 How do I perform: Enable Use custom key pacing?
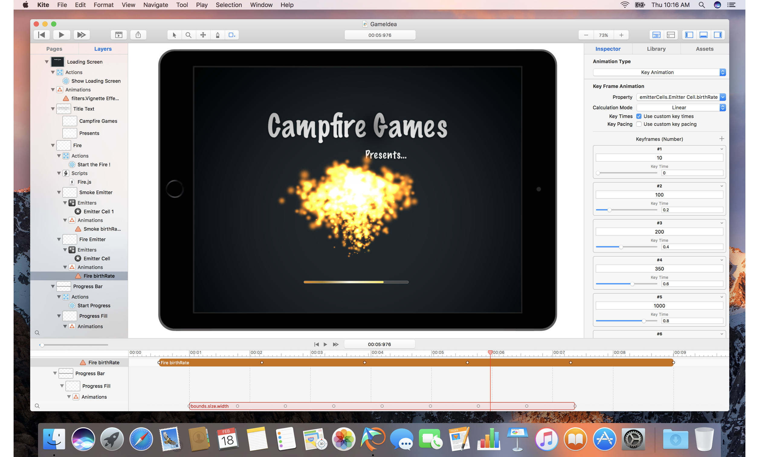[x=639, y=124]
